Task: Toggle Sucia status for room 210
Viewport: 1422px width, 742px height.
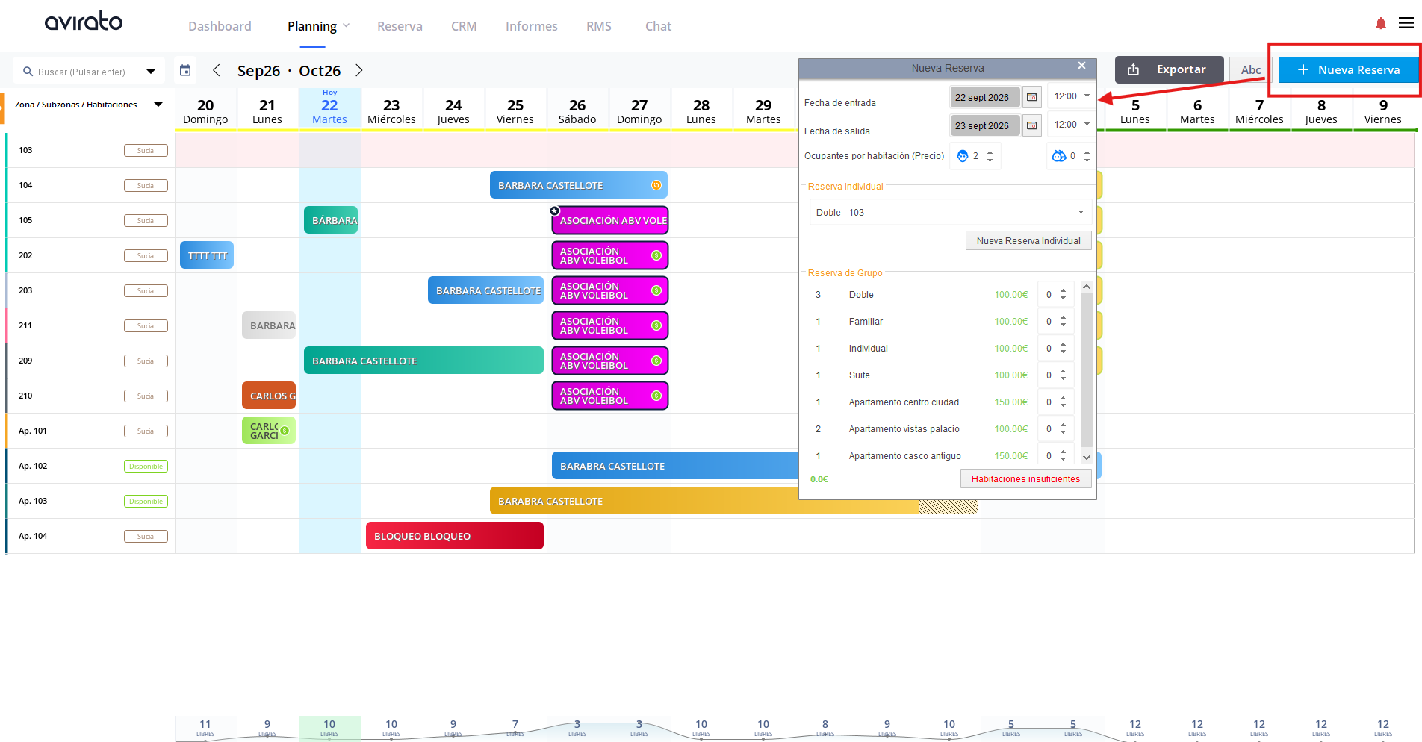Action: click(x=146, y=396)
